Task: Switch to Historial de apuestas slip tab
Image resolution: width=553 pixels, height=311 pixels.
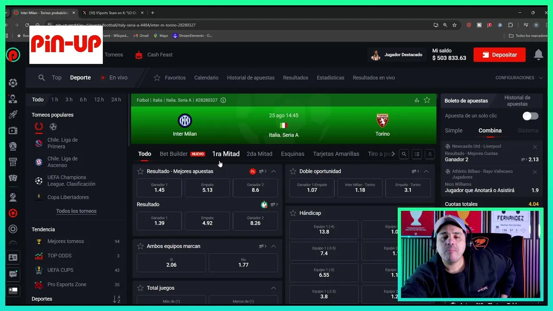Action: click(x=517, y=101)
